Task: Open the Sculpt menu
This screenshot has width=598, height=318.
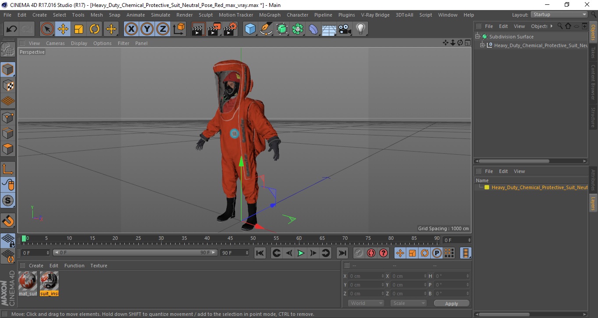Action: point(205,15)
